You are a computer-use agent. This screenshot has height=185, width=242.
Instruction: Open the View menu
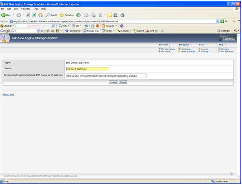(16, 9)
